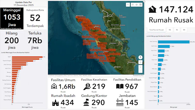Click the Fasilitas Pendidikan 967 value

click(131, 87)
